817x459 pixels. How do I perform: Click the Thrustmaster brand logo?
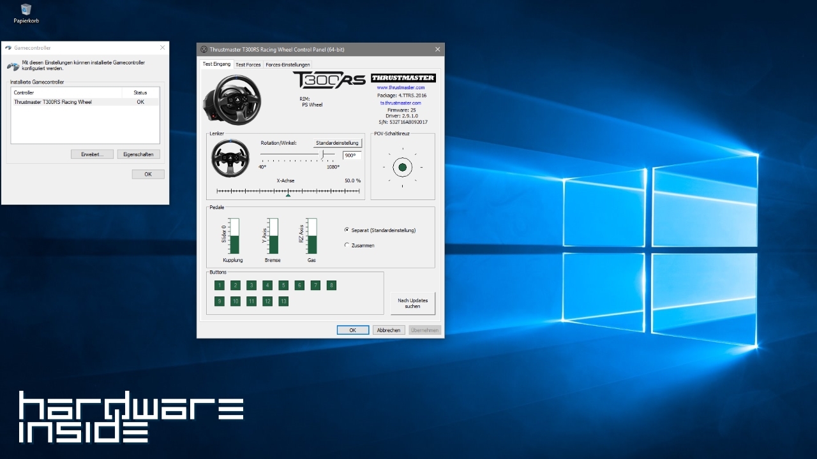click(x=403, y=78)
